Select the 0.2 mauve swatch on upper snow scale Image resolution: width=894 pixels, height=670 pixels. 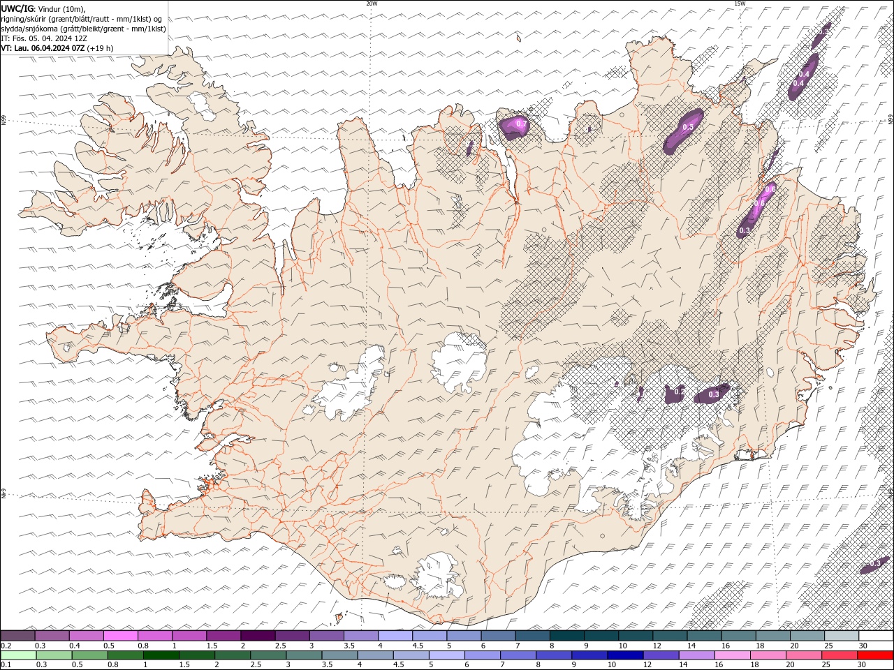[17, 635]
